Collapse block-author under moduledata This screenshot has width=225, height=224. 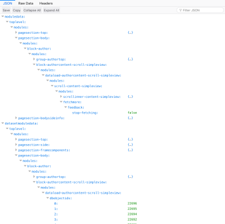tap(25, 48)
